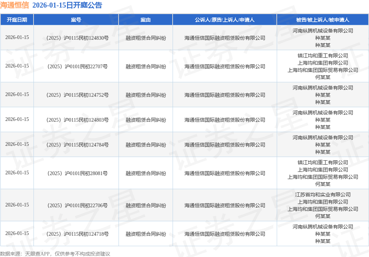
Task: Click 河南纵腾机械设备有限公司 in the 124752号 row
Action: point(323,88)
